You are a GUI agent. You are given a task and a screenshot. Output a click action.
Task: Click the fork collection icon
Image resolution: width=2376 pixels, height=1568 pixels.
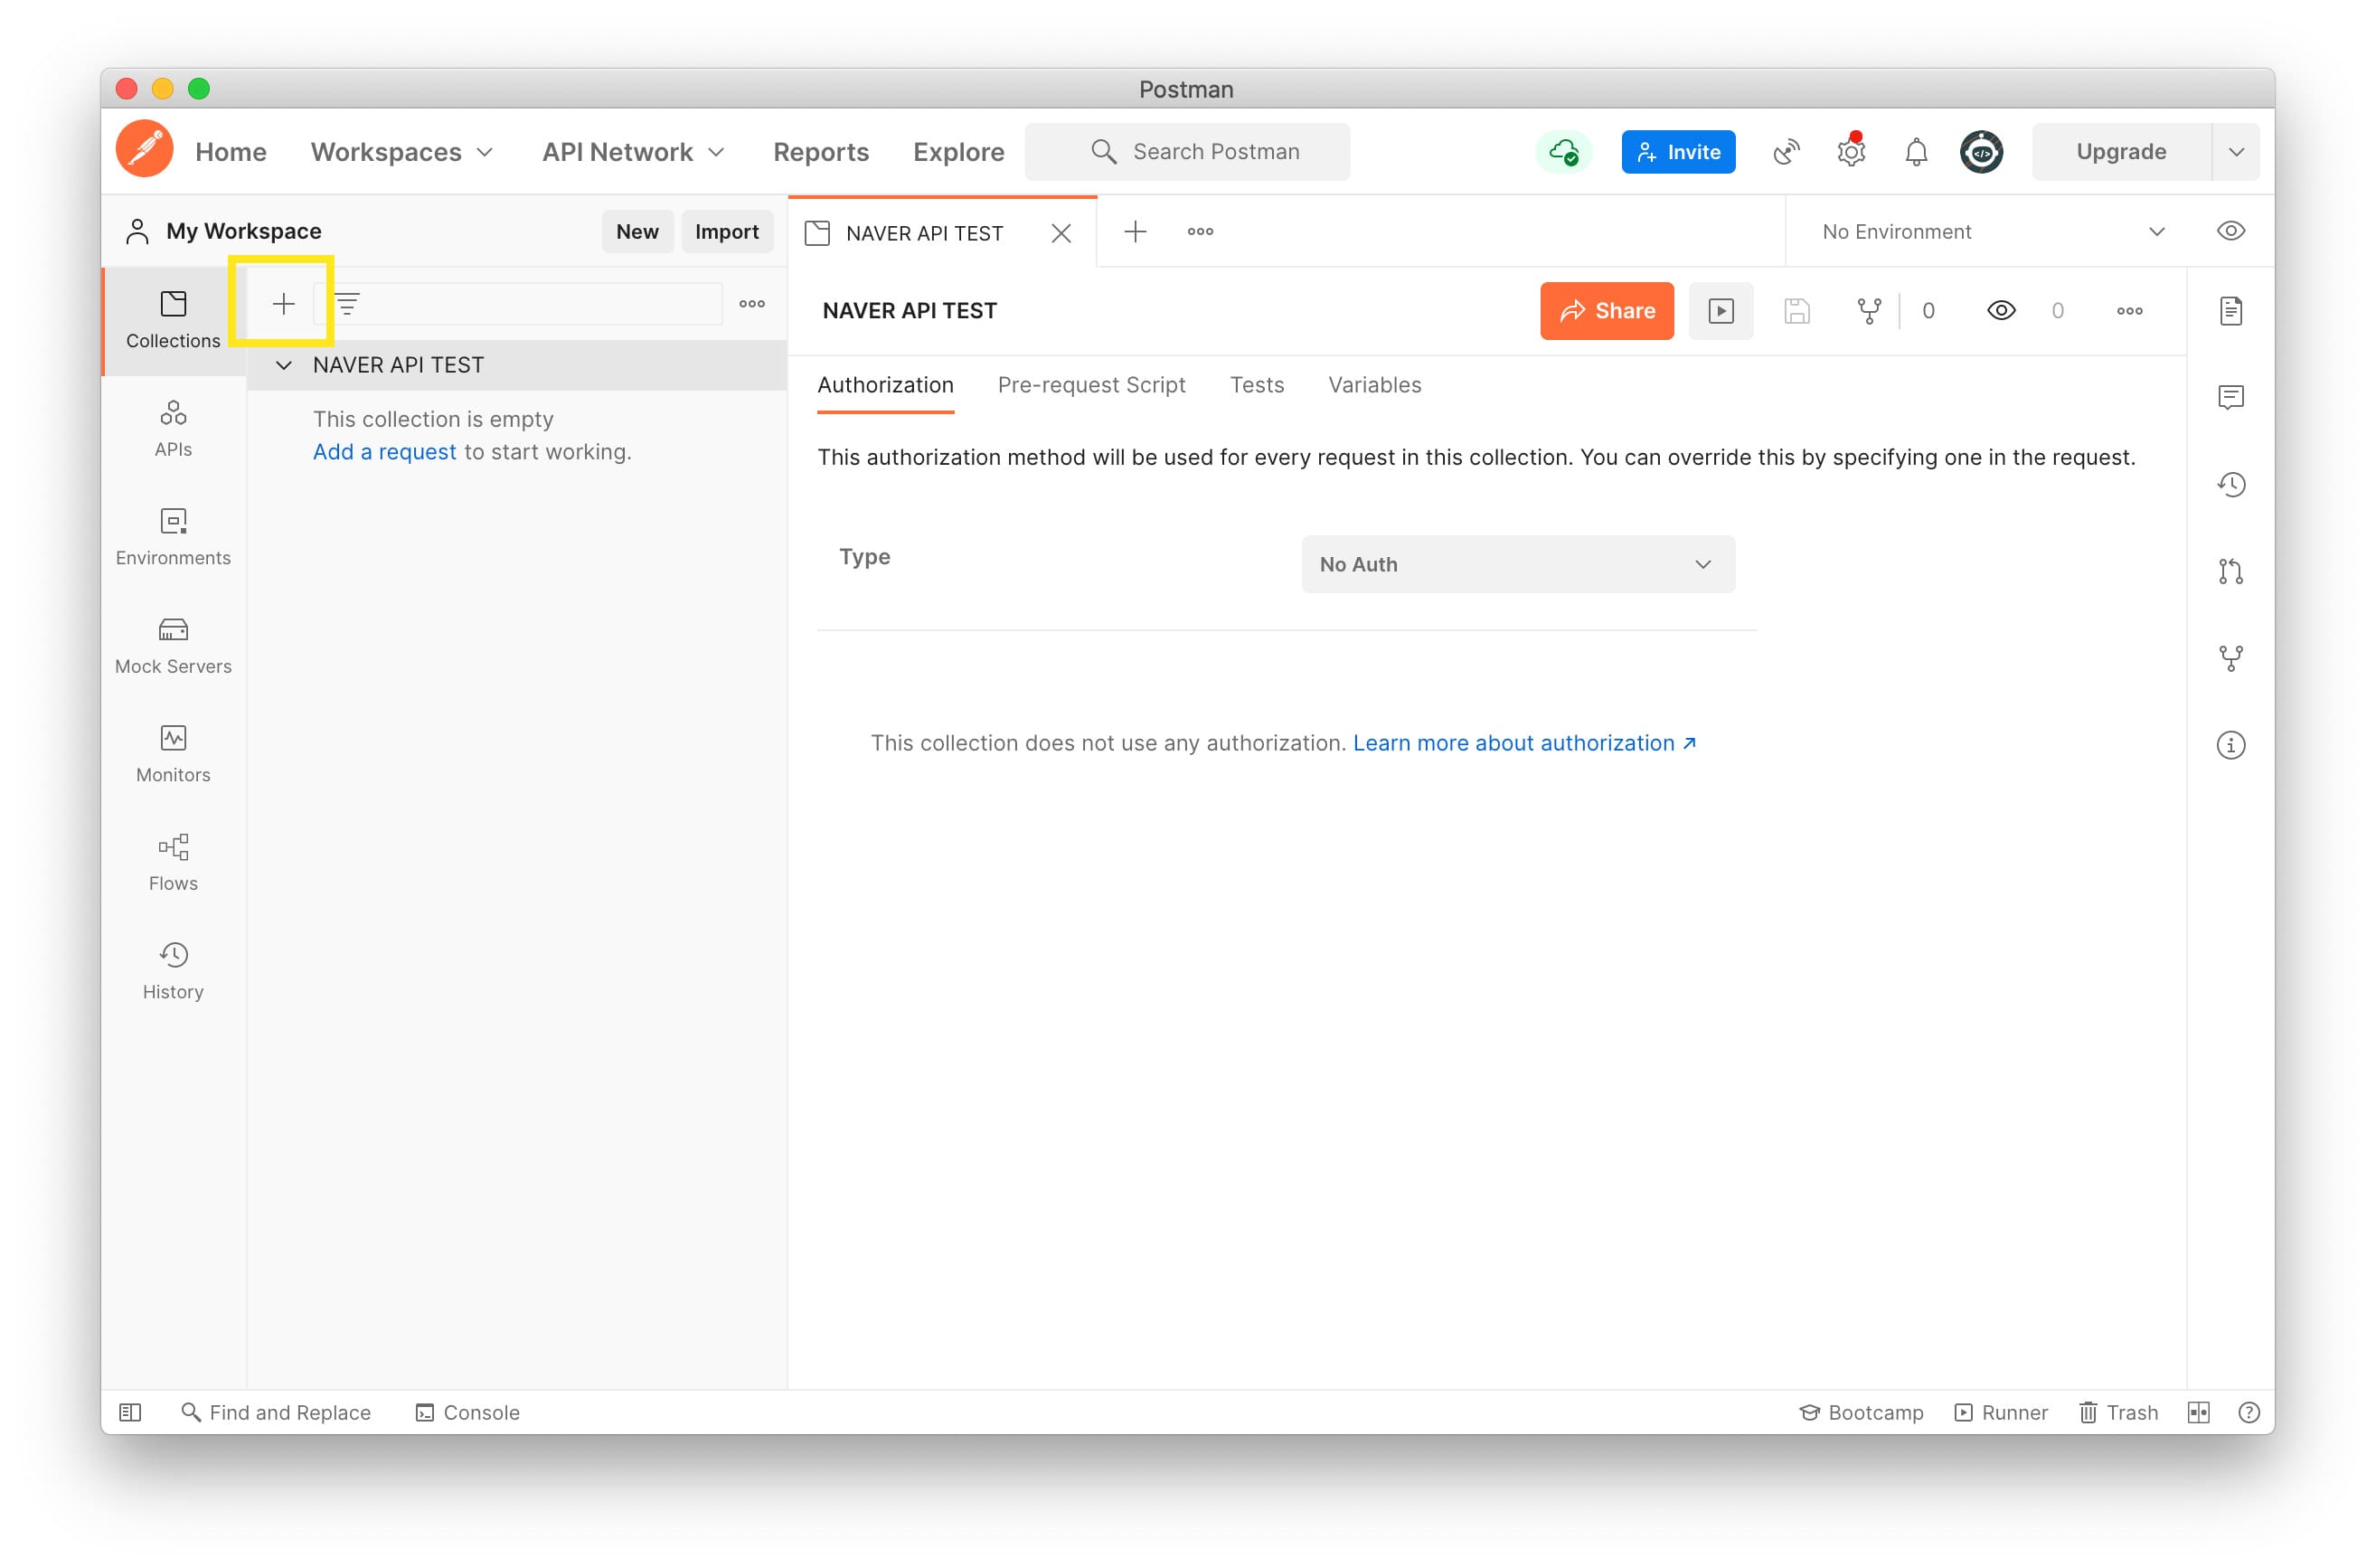pos(1868,311)
